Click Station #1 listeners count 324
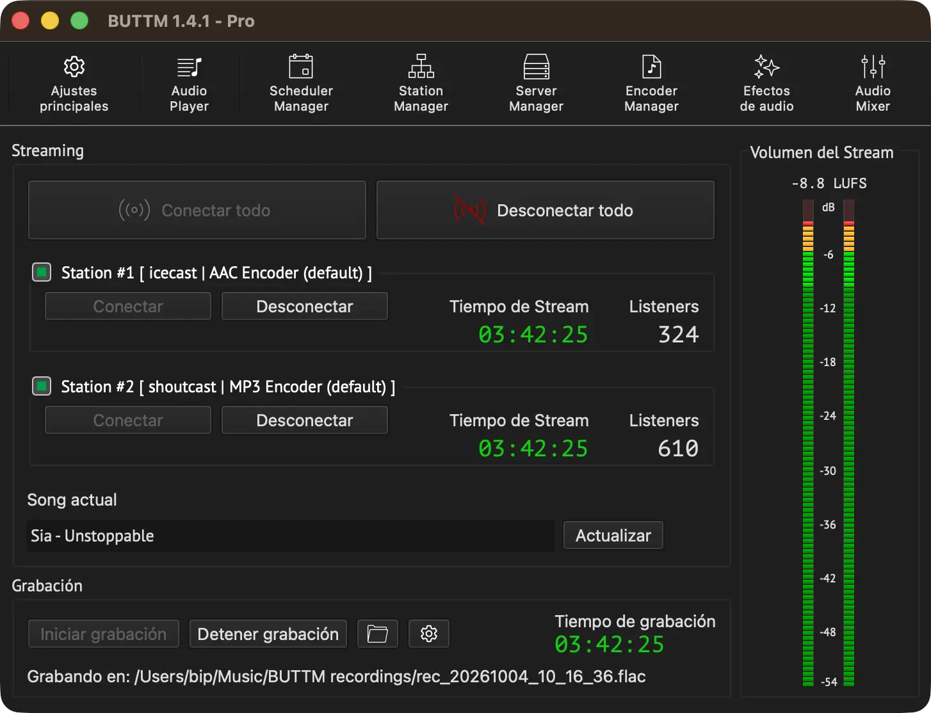The width and height of the screenshot is (931, 713). tap(679, 335)
